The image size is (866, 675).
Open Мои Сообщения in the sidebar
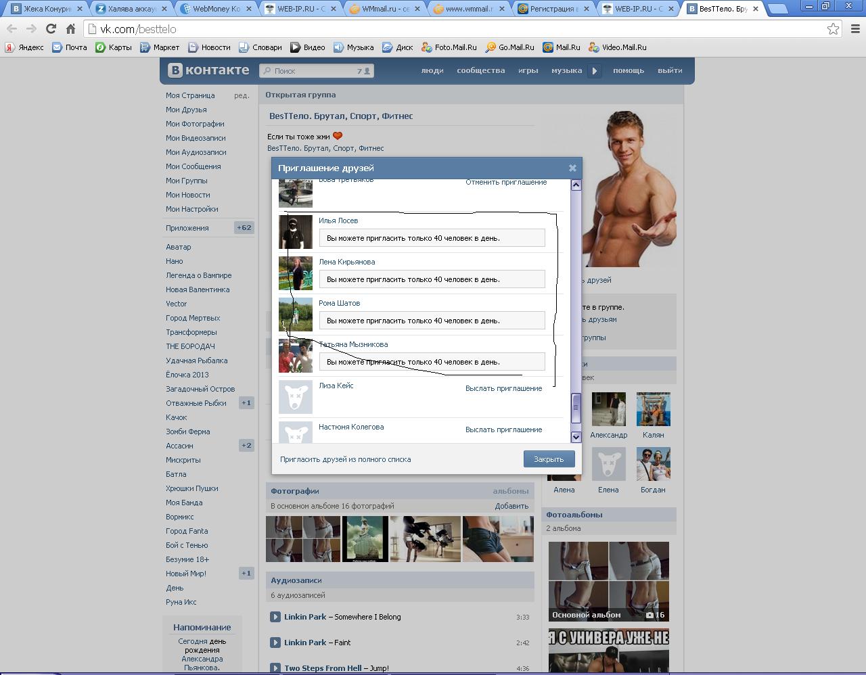[x=193, y=166]
